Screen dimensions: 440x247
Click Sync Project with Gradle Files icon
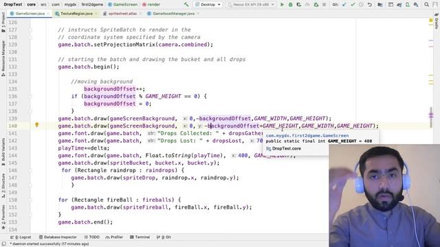point(399,5)
